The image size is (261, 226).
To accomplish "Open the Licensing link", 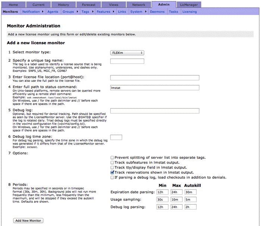I will pos(189,12).
